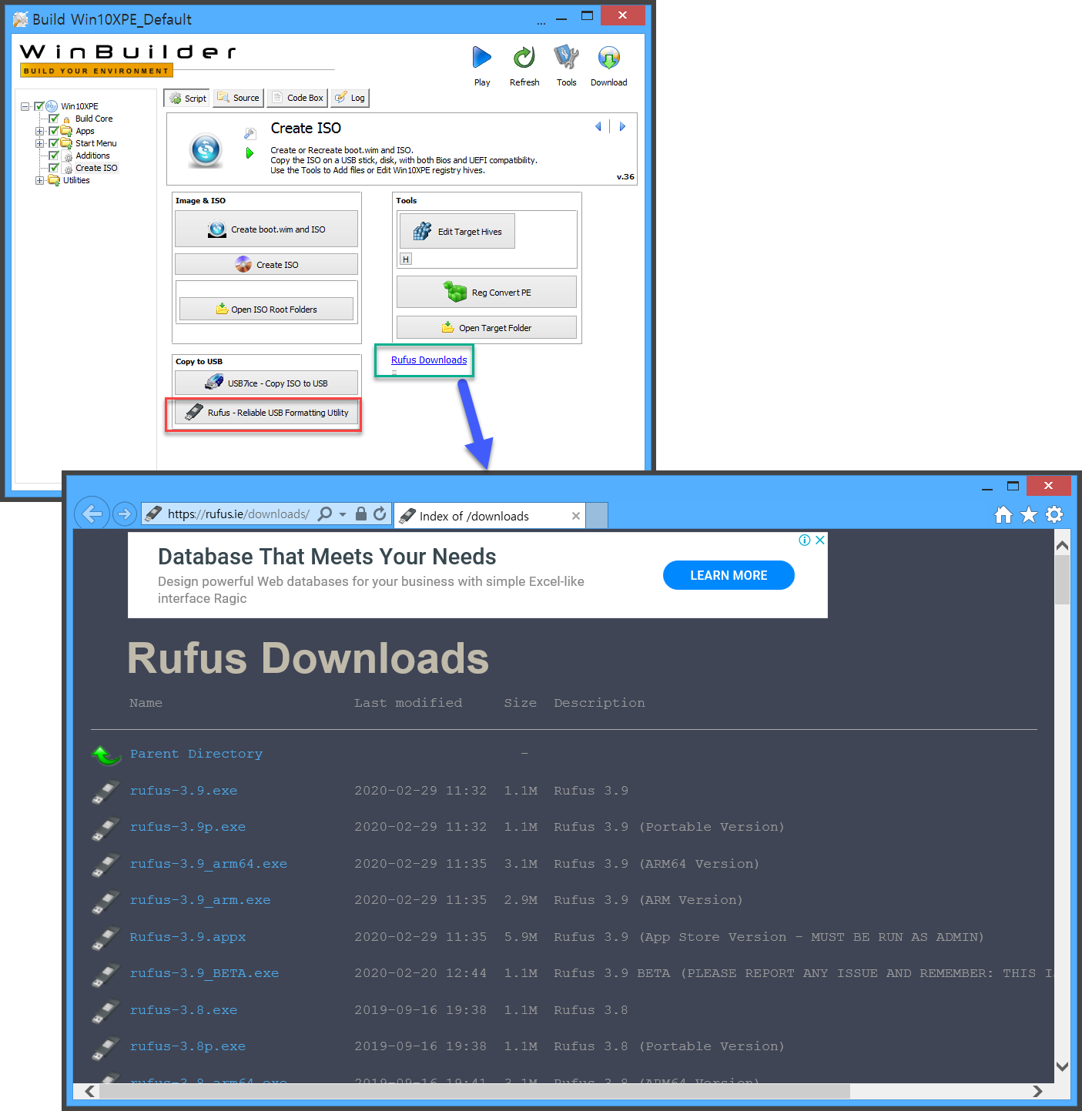The height and width of the screenshot is (1111, 1082).
Task: Expand the Utilities tree node
Action: [39, 180]
